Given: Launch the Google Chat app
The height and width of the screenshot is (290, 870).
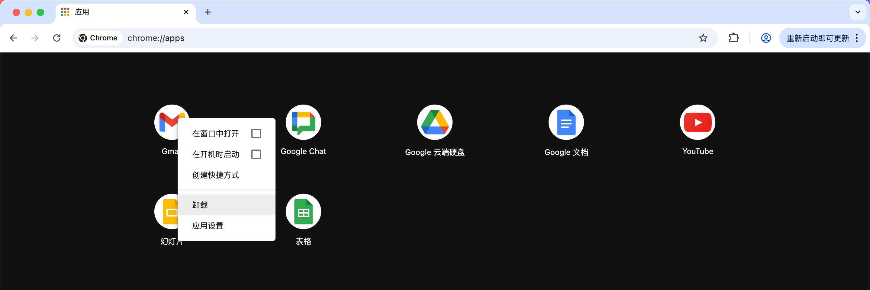Looking at the screenshot, I should (303, 122).
